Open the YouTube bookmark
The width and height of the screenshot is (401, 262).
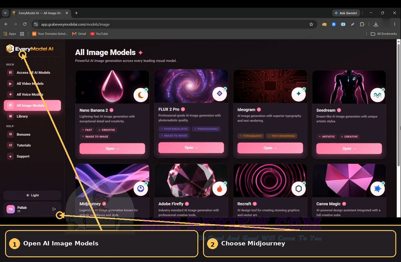coord(99,34)
